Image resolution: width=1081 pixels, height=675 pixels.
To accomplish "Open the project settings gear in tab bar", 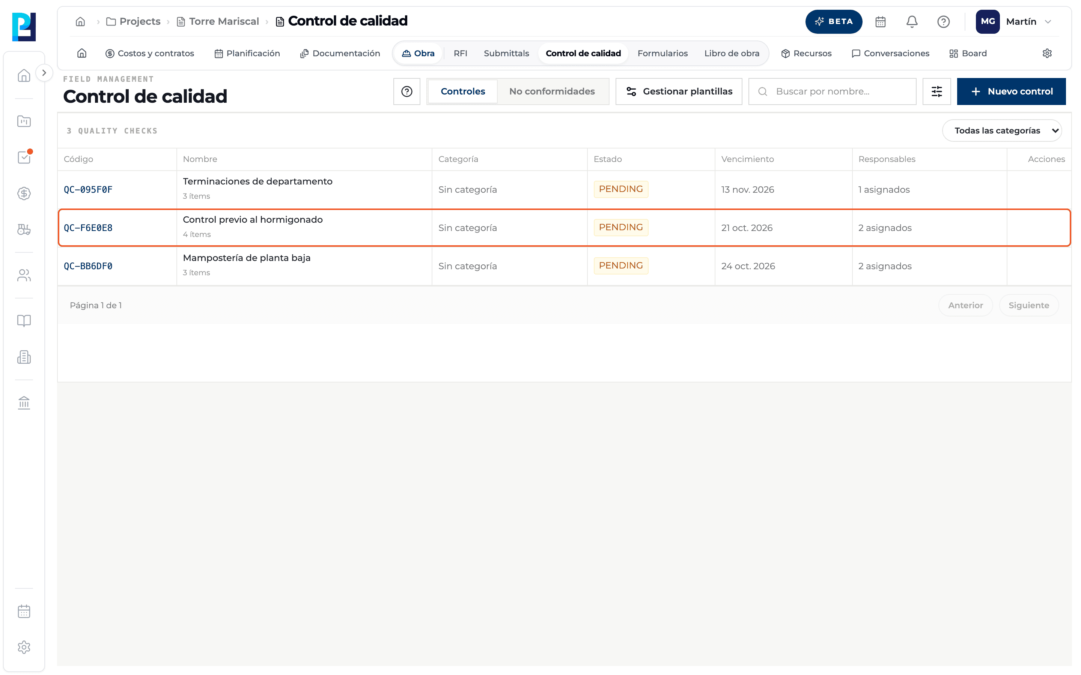I will click(1047, 54).
